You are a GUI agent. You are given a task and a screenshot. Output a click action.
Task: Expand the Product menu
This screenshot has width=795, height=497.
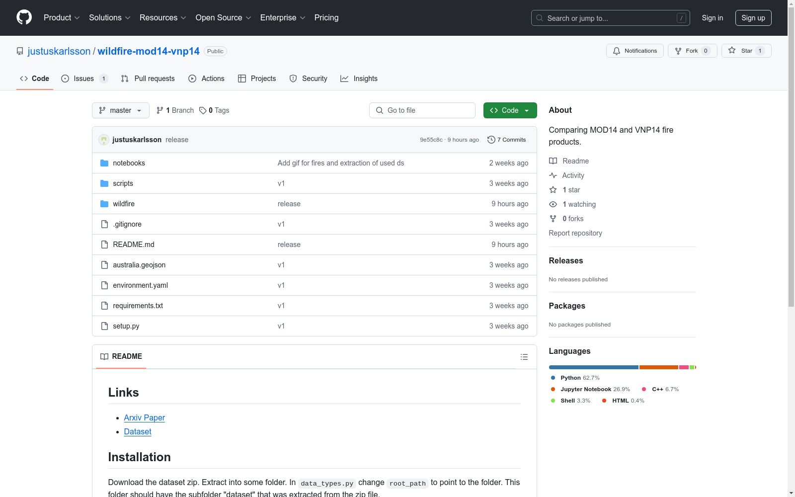(62, 17)
